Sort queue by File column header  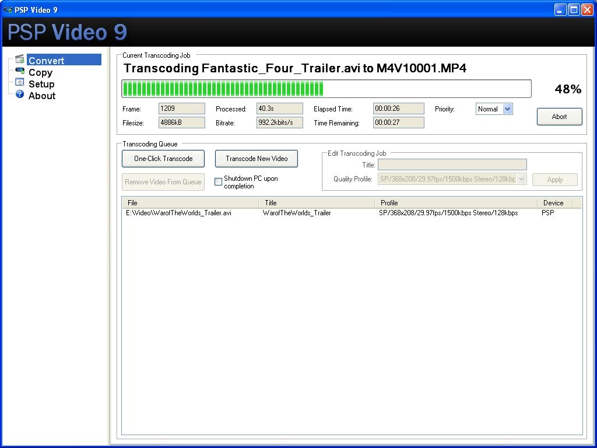coord(189,203)
